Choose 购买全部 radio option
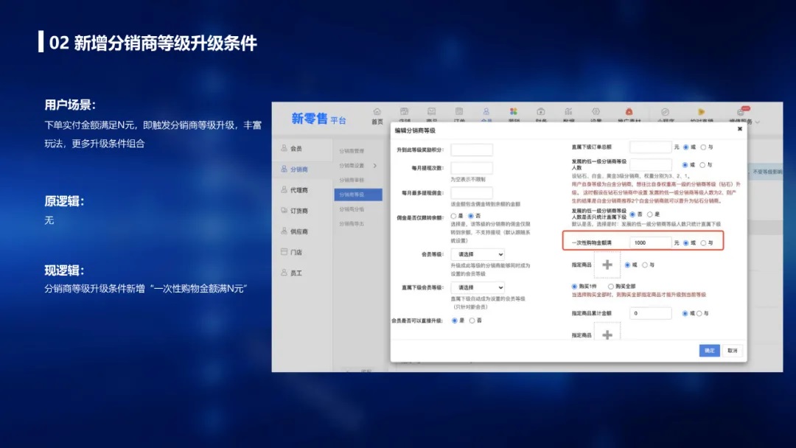Image resolution: width=796 pixels, height=448 pixels. coord(610,286)
